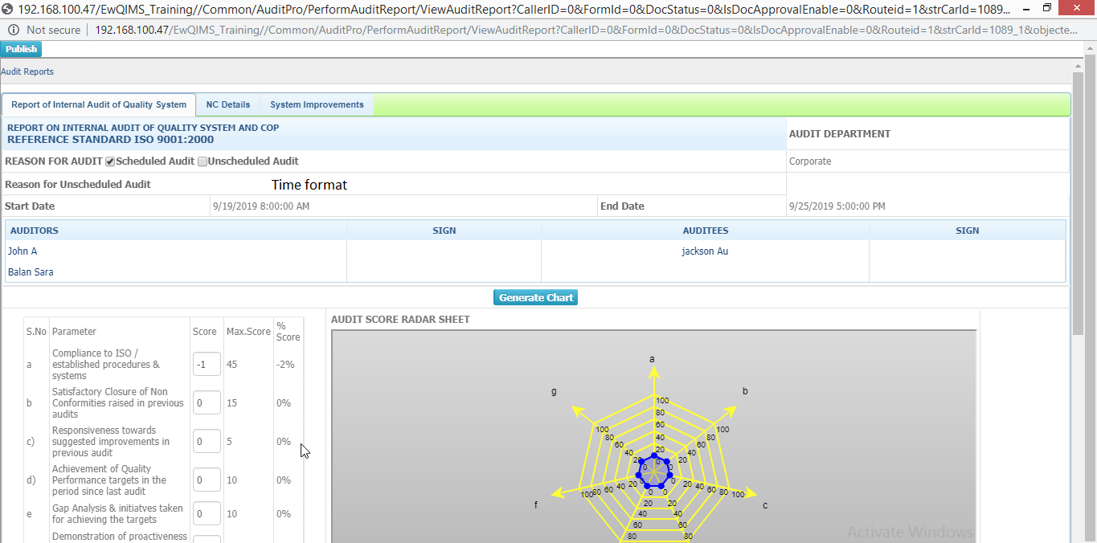1097x543 pixels.
Task: Click the Responsiveness towards suggested improvements text
Action: (111, 442)
